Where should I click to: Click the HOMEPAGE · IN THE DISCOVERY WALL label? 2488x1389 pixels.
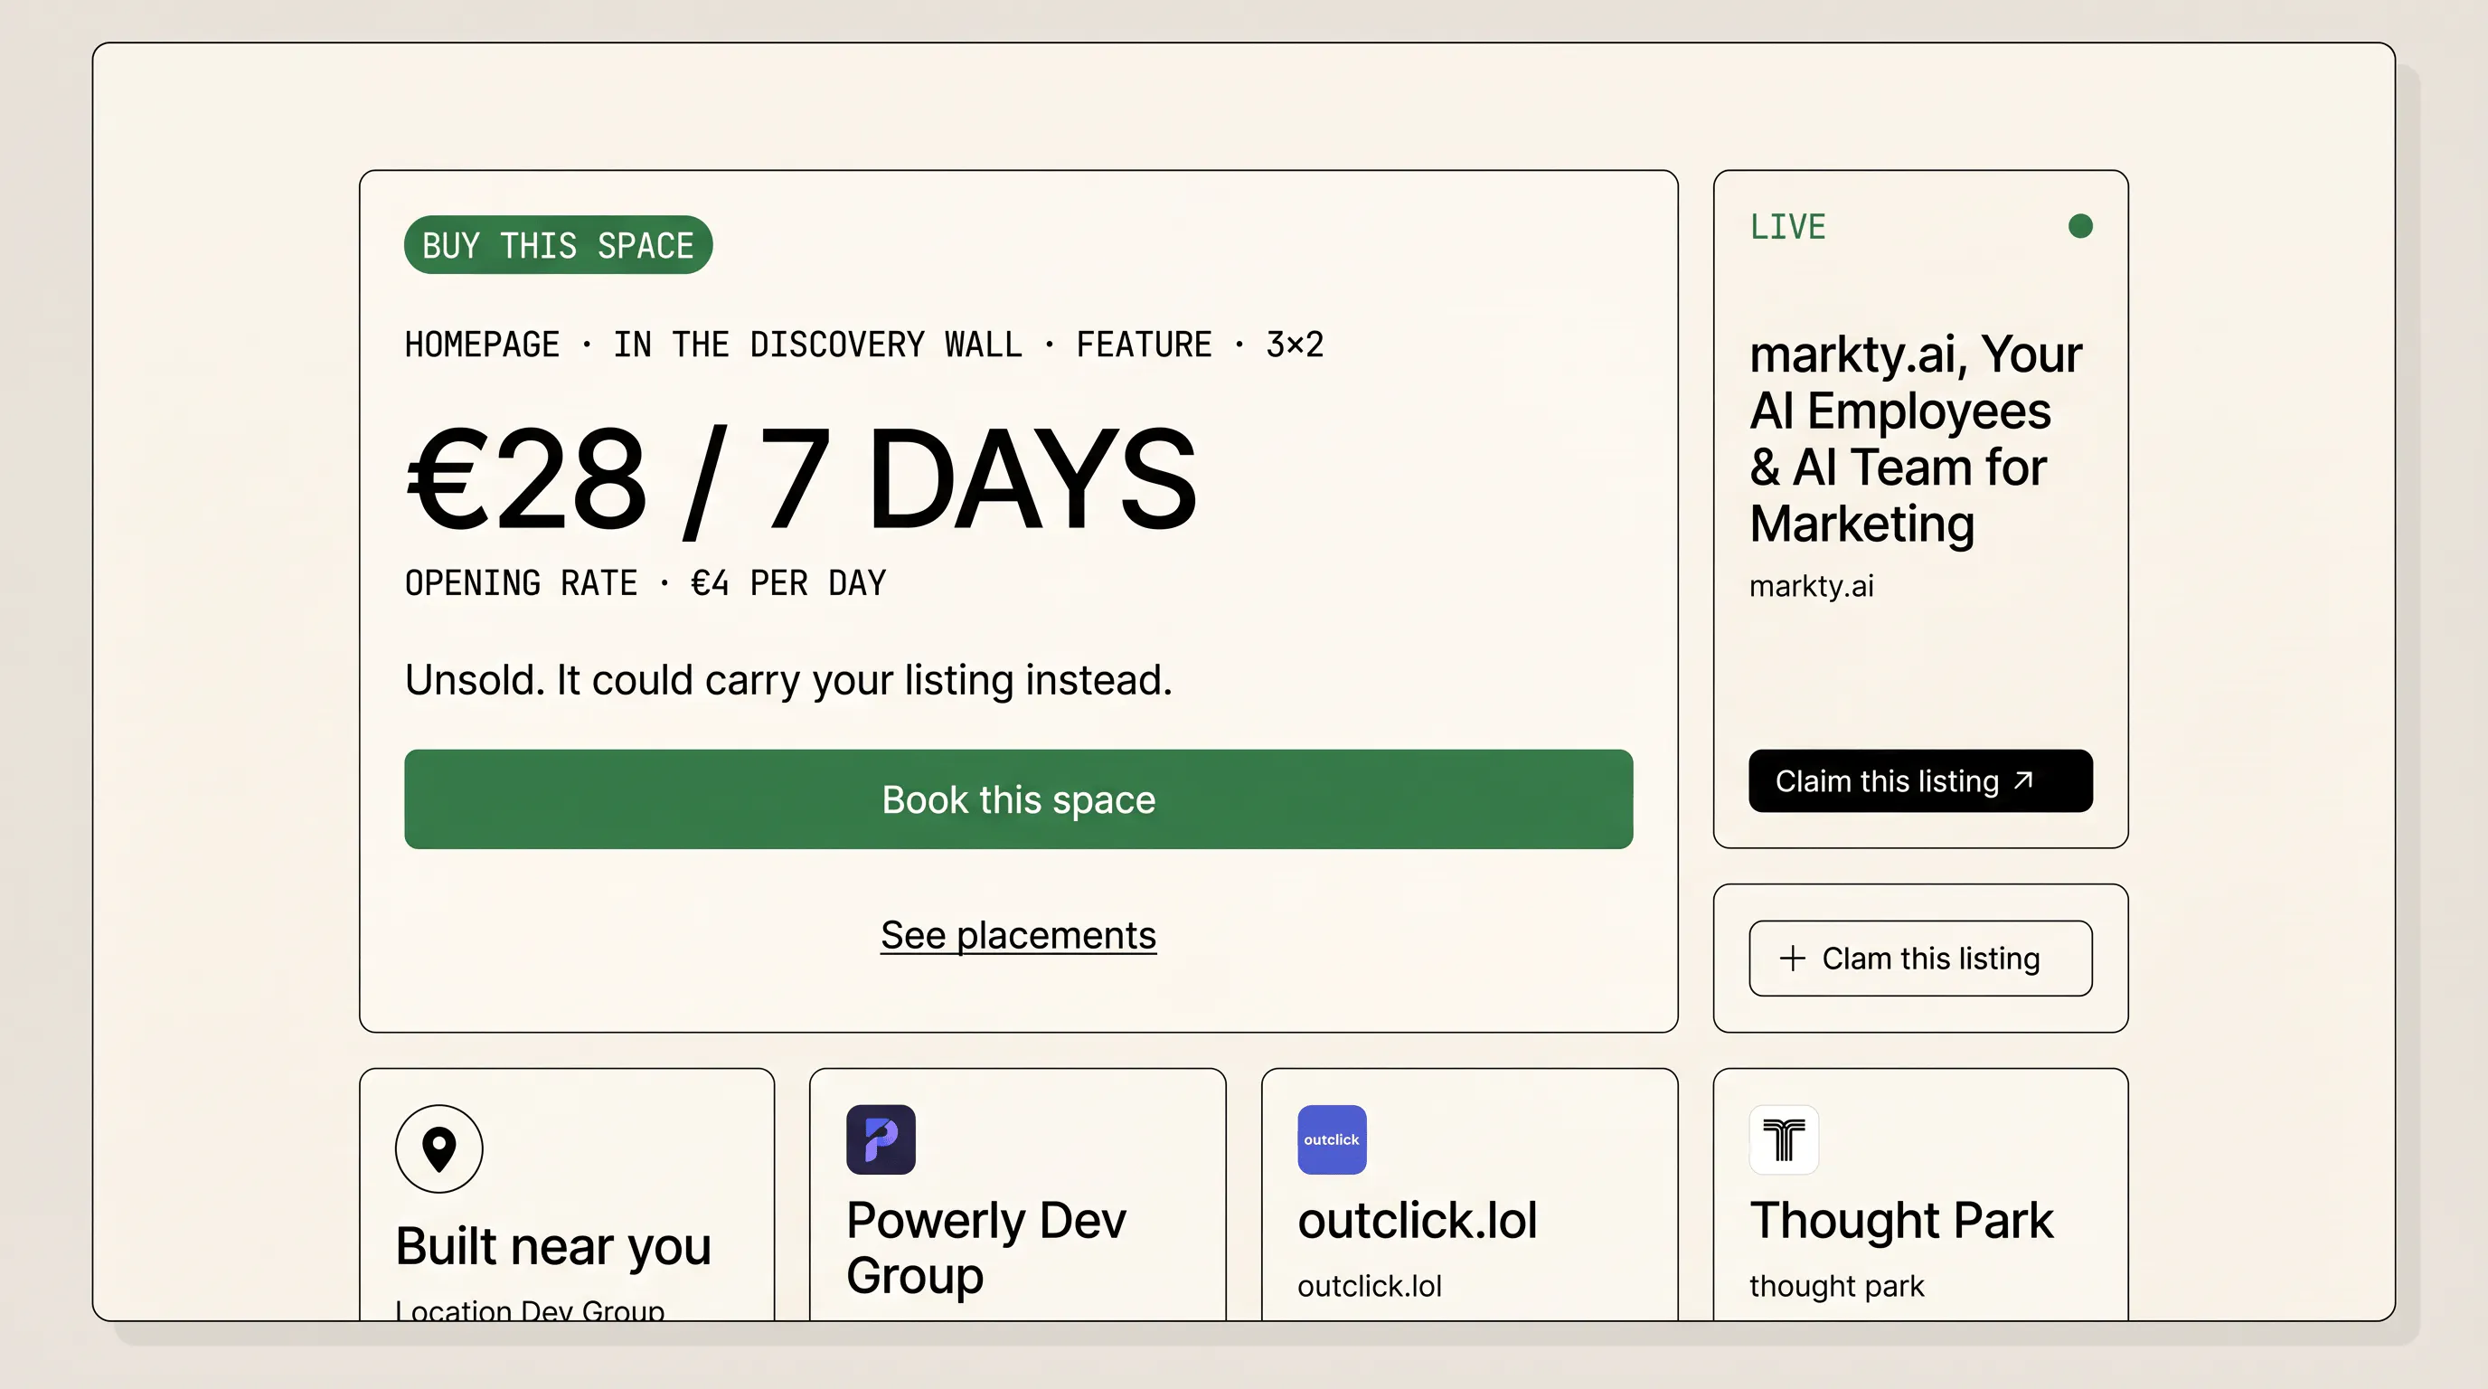(864, 345)
